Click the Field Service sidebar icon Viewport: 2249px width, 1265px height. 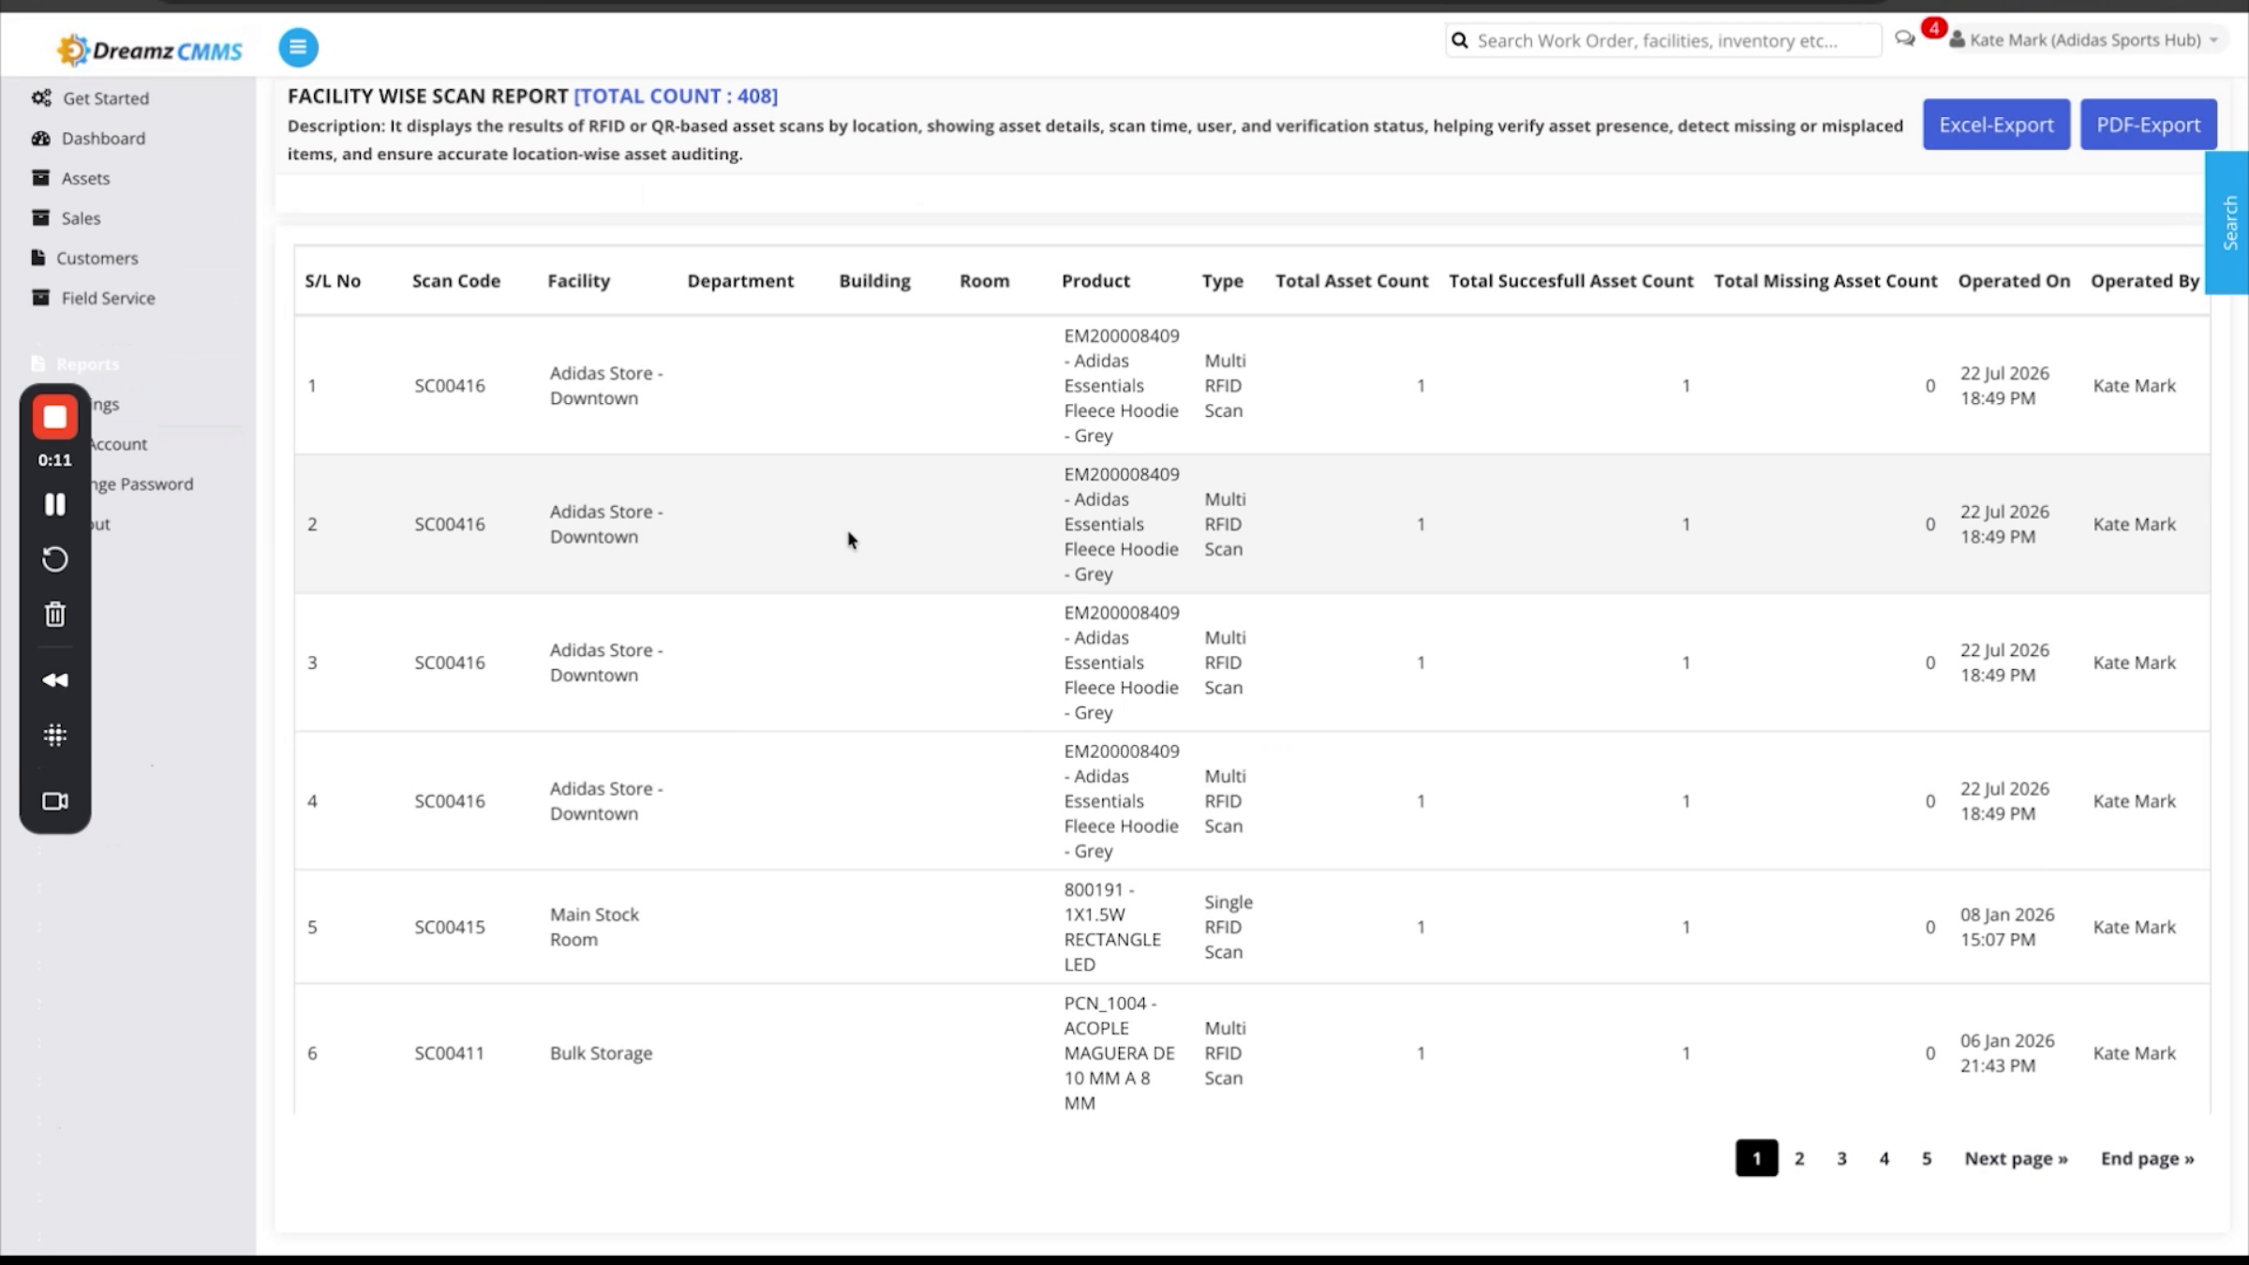pos(40,297)
